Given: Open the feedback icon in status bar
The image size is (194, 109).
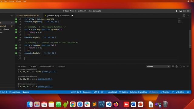Looking at the screenshot, I should tap(173, 92).
